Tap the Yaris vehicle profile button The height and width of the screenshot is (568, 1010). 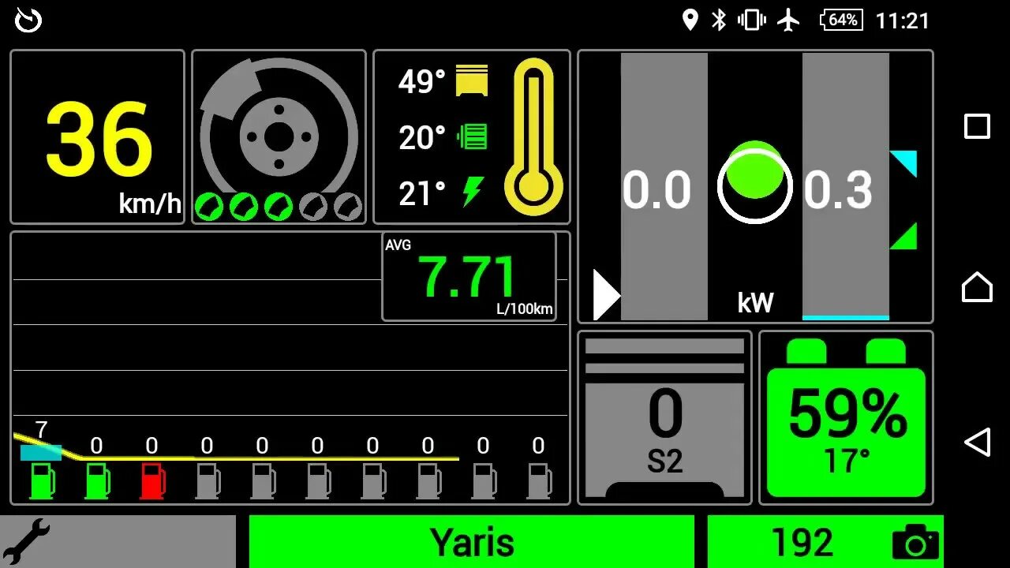coord(472,542)
